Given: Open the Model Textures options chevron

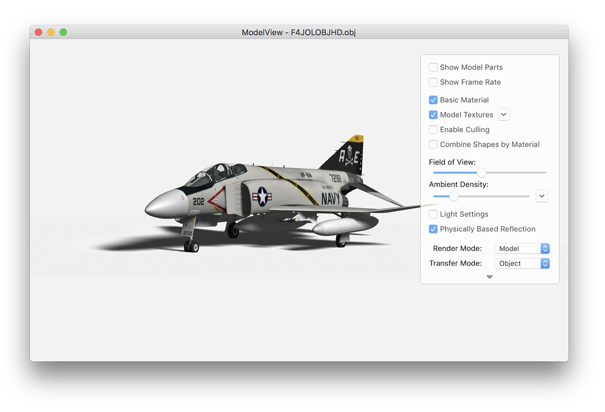Looking at the screenshot, I should coord(503,114).
